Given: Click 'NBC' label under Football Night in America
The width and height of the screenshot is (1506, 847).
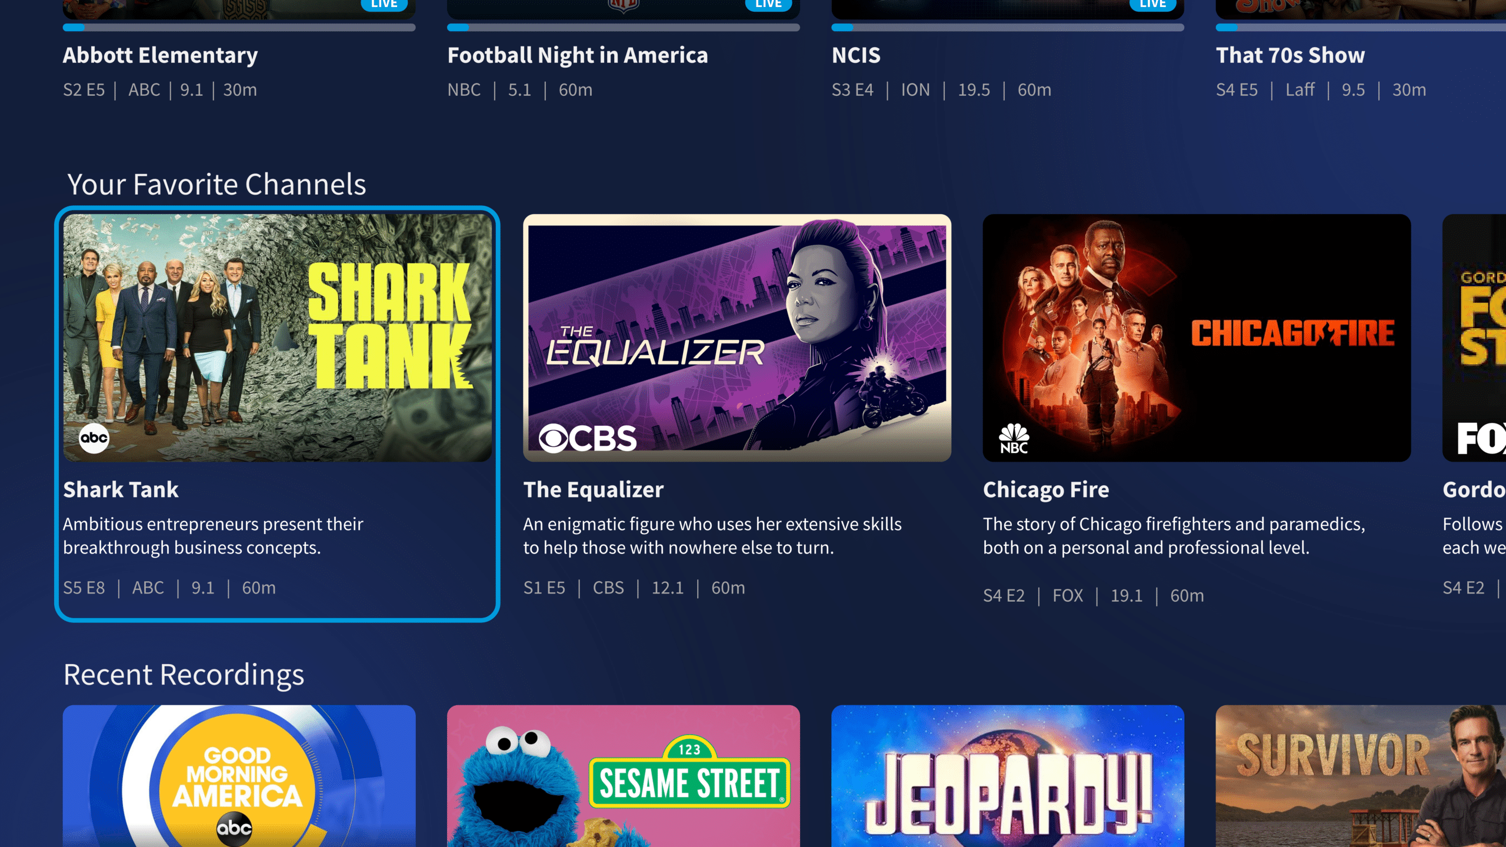Looking at the screenshot, I should [464, 90].
